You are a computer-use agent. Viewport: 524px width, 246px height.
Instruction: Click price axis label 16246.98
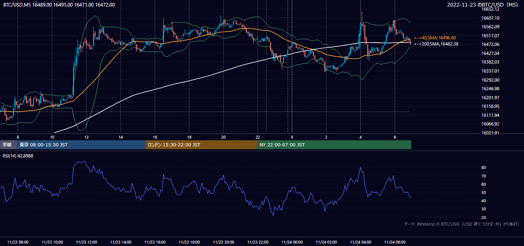click(490, 89)
